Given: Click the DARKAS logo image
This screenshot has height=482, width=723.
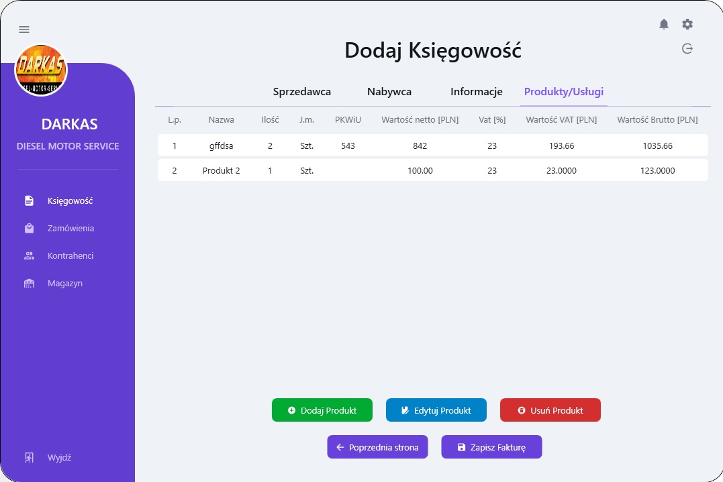Looking at the screenshot, I should point(41,70).
